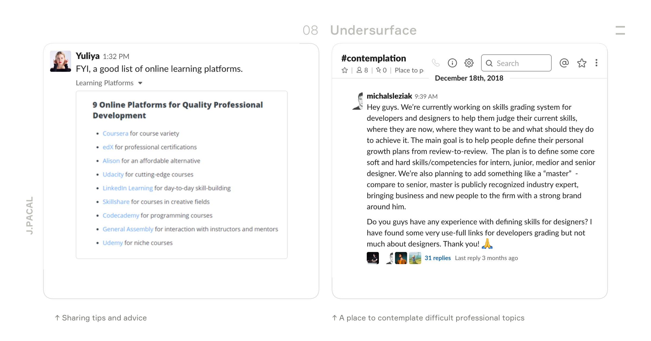This screenshot has height=341, width=651.
Task: View pinned items in channel header
Action: [x=381, y=70]
